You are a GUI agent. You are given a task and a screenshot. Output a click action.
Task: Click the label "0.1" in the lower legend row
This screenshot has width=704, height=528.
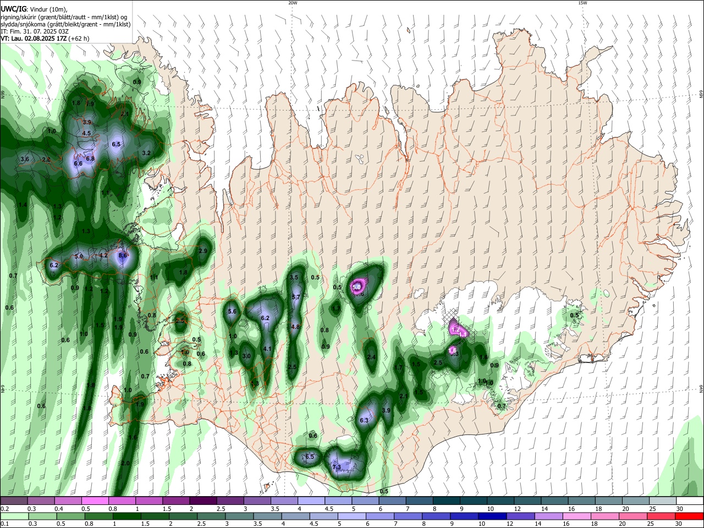click(5, 524)
